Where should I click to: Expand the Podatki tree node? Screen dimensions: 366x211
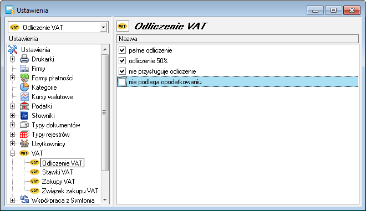click(12, 106)
